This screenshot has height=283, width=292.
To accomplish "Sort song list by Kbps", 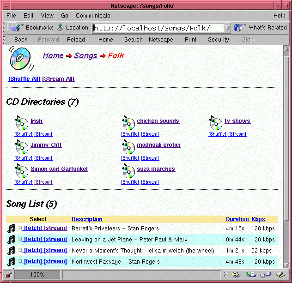I will (258, 219).
